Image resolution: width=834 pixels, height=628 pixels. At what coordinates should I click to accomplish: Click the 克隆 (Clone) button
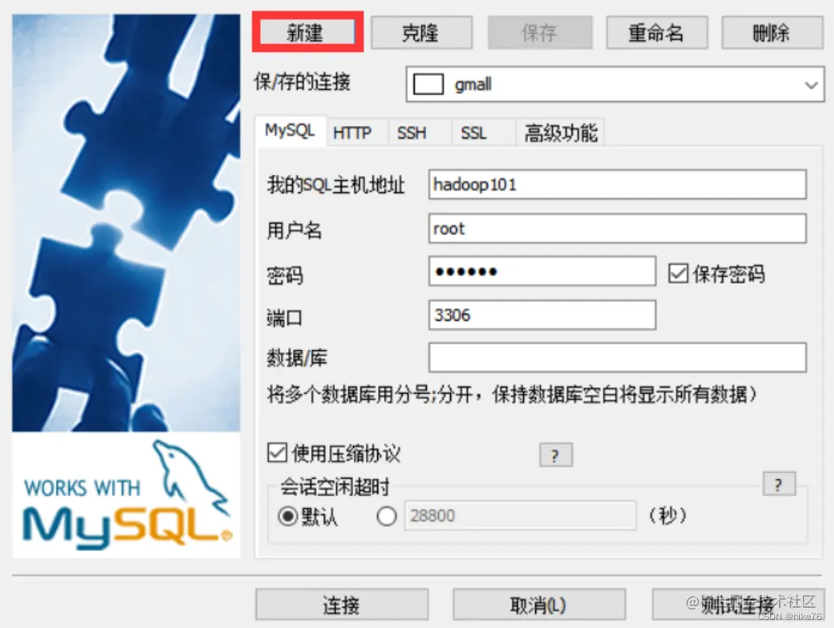point(421,32)
